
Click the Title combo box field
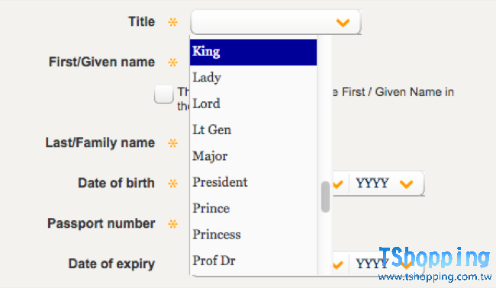click(275, 22)
